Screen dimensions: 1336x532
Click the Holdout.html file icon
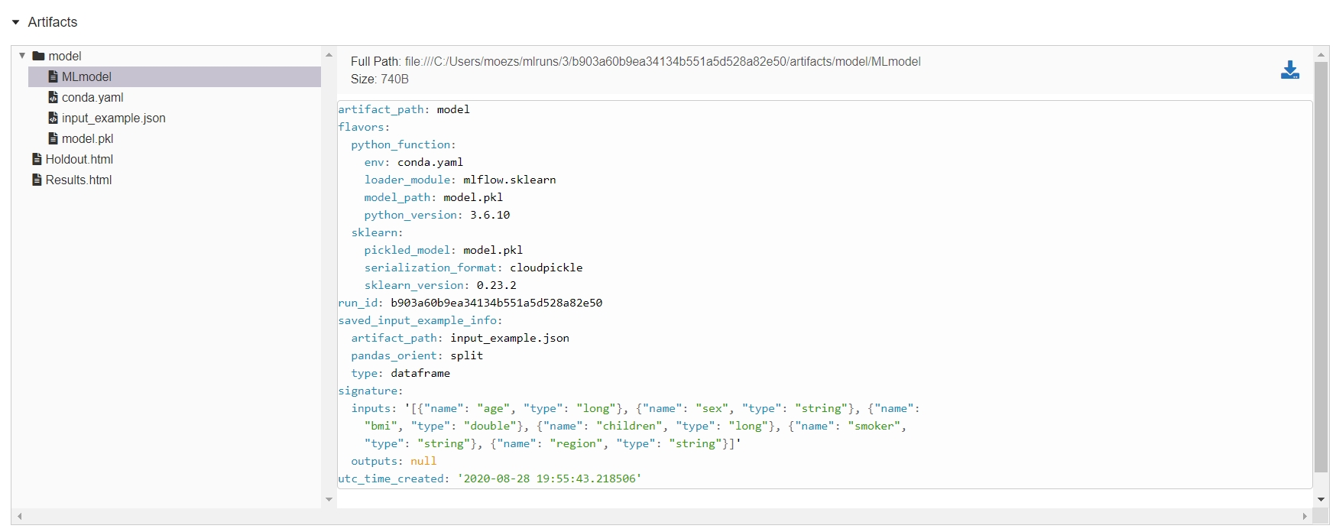[37, 159]
